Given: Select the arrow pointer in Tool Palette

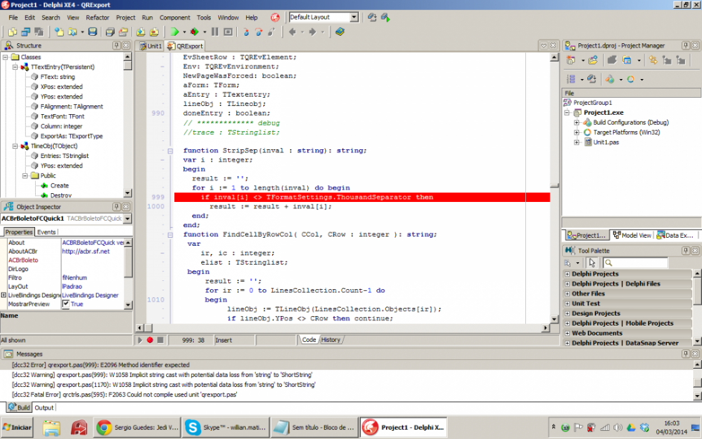Looking at the screenshot, I should [x=592, y=263].
